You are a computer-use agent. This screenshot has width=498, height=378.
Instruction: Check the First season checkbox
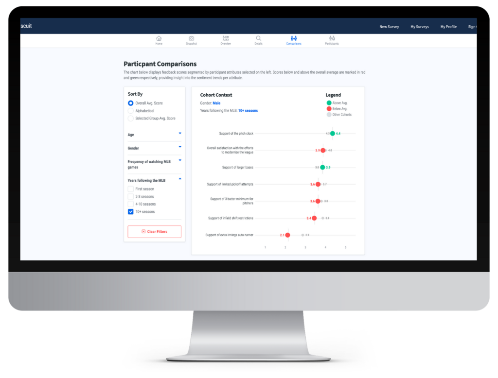130,189
